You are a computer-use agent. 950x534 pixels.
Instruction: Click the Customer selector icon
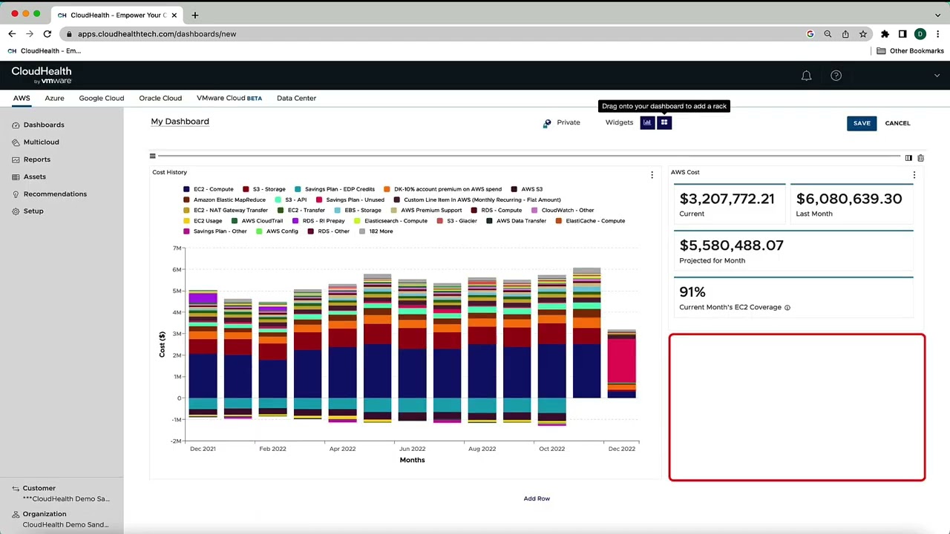(x=16, y=488)
